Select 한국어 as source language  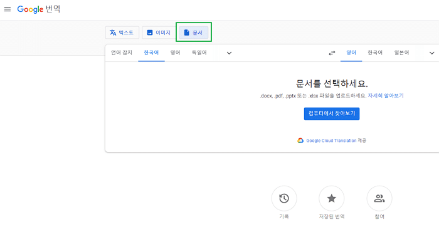[x=151, y=53]
